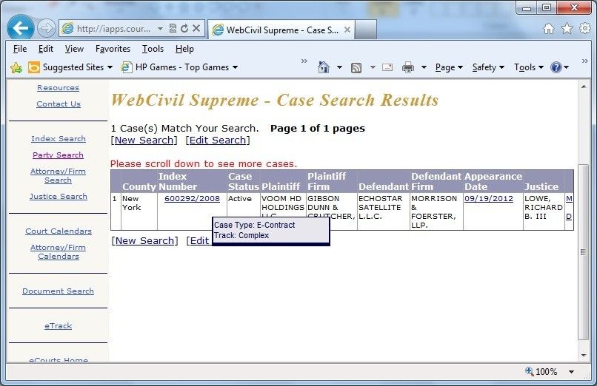
Task: Open the Tools gear icon at top right
Action: coord(584,29)
